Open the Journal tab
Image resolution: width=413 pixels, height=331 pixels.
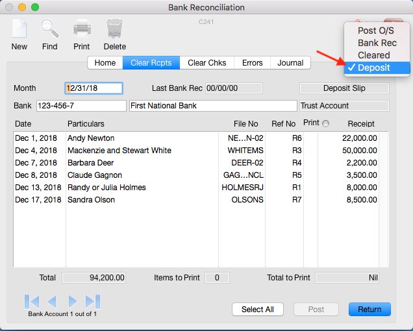pyautogui.click(x=290, y=63)
